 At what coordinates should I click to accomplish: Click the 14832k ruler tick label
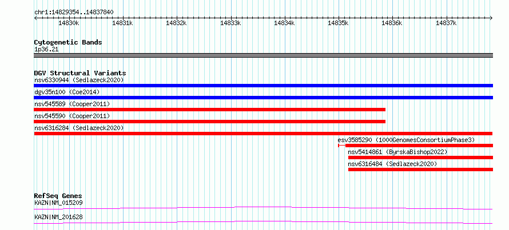(177, 23)
